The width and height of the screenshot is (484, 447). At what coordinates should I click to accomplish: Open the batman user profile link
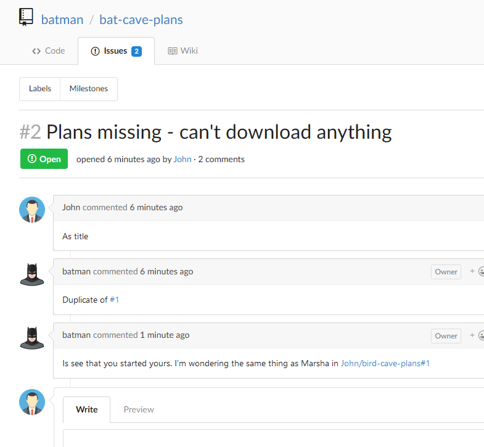pos(62,20)
